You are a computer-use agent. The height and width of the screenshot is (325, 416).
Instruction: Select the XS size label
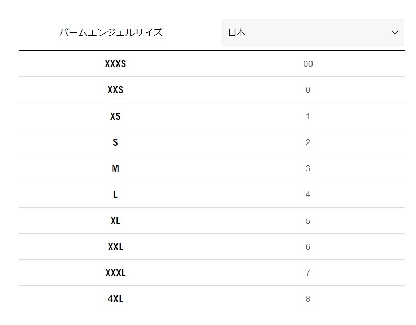[115, 116]
